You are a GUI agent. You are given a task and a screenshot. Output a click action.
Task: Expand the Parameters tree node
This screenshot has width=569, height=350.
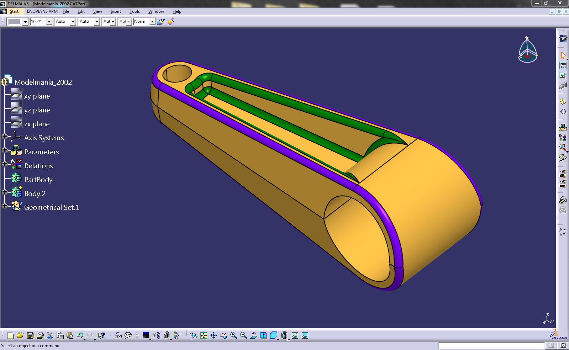click(5, 150)
